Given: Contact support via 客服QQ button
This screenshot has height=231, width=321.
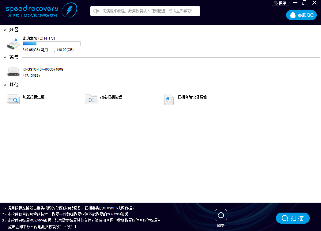Looking at the screenshot, I should coord(301,15).
